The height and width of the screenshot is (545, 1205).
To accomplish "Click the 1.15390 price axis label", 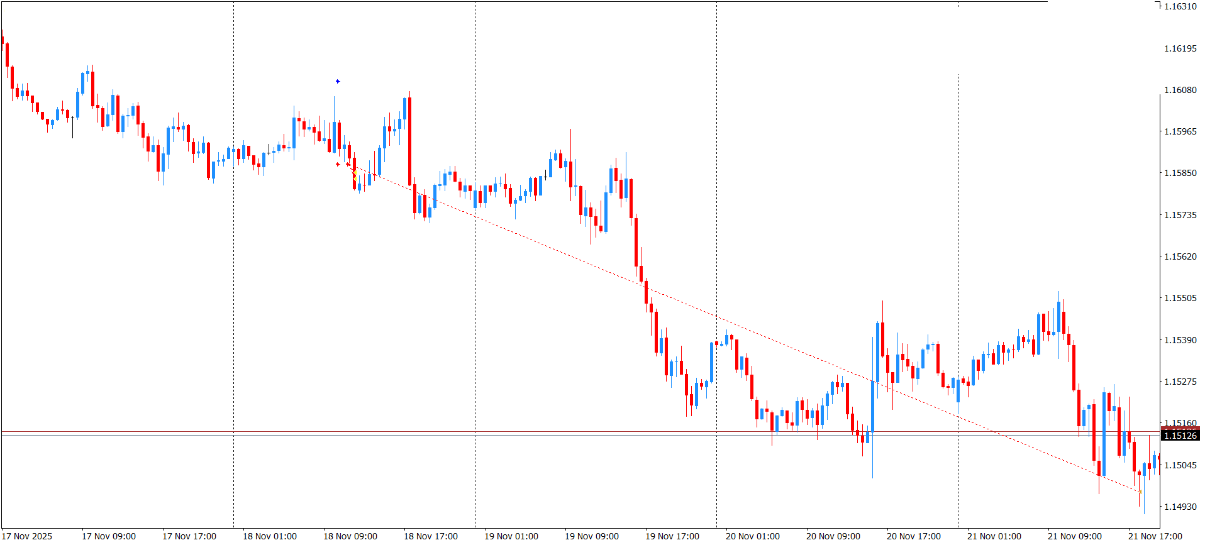I will (1180, 340).
